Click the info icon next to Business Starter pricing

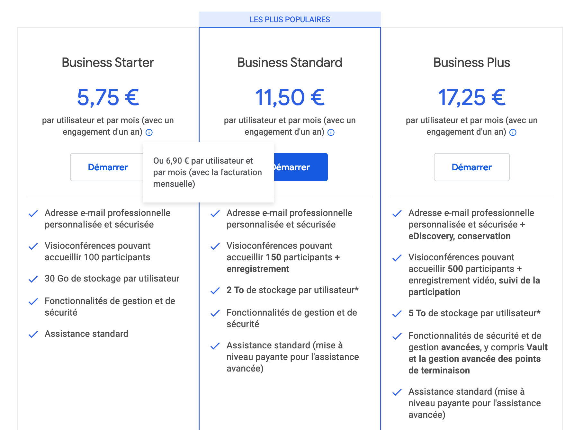pyautogui.click(x=149, y=132)
